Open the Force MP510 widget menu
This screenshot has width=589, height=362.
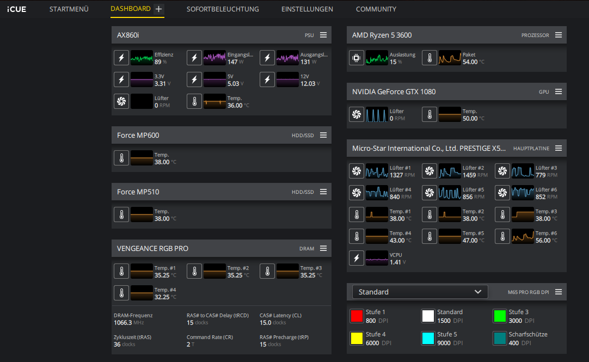(x=323, y=192)
